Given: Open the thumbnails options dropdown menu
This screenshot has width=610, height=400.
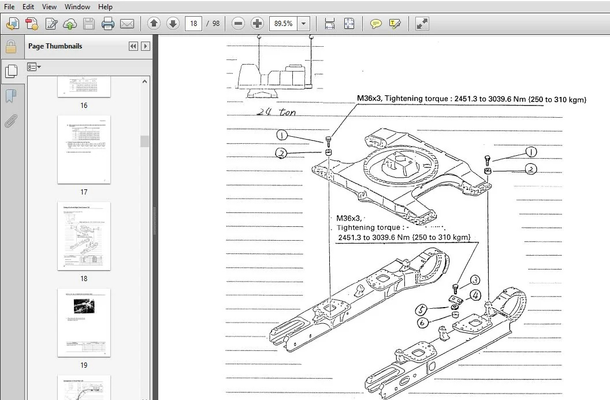Looking at the screenshot, I should tap(34, 68).
